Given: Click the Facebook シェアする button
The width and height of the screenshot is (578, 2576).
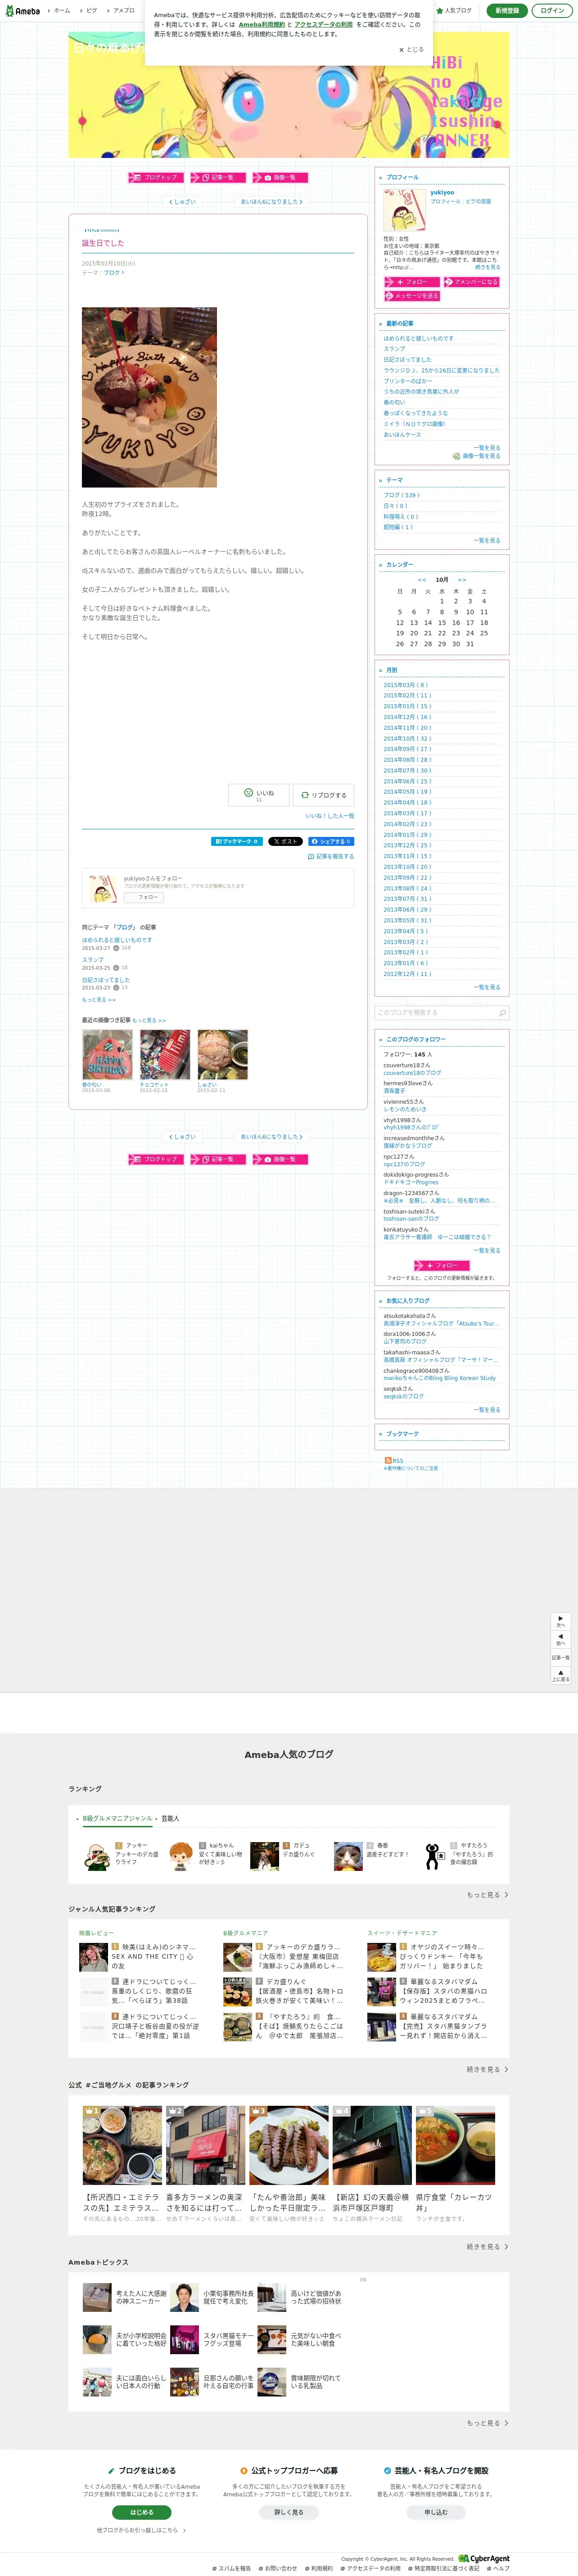Looking at the screenshot, I should point(331,842).
